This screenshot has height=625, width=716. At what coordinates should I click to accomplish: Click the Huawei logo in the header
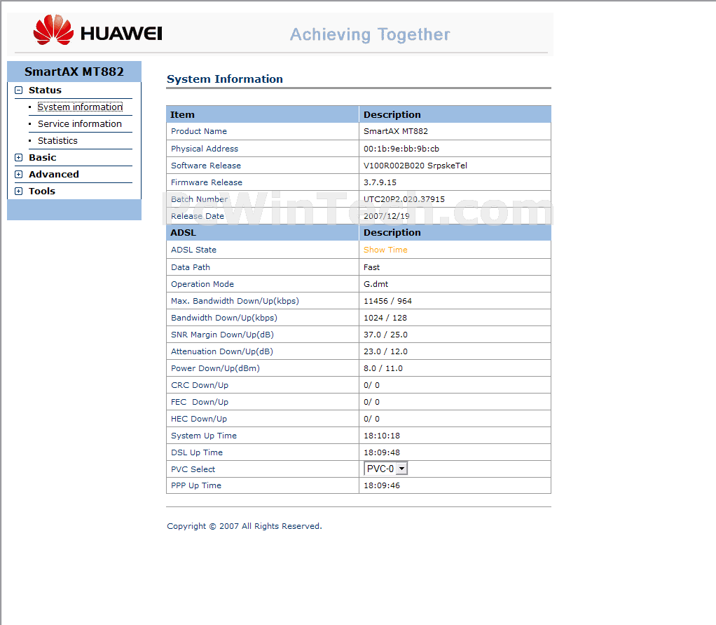pos(97,30)
